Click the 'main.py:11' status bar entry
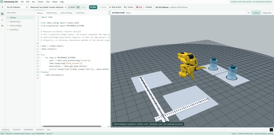The width and height of the screenshot is (274, 135). [50, 134]
